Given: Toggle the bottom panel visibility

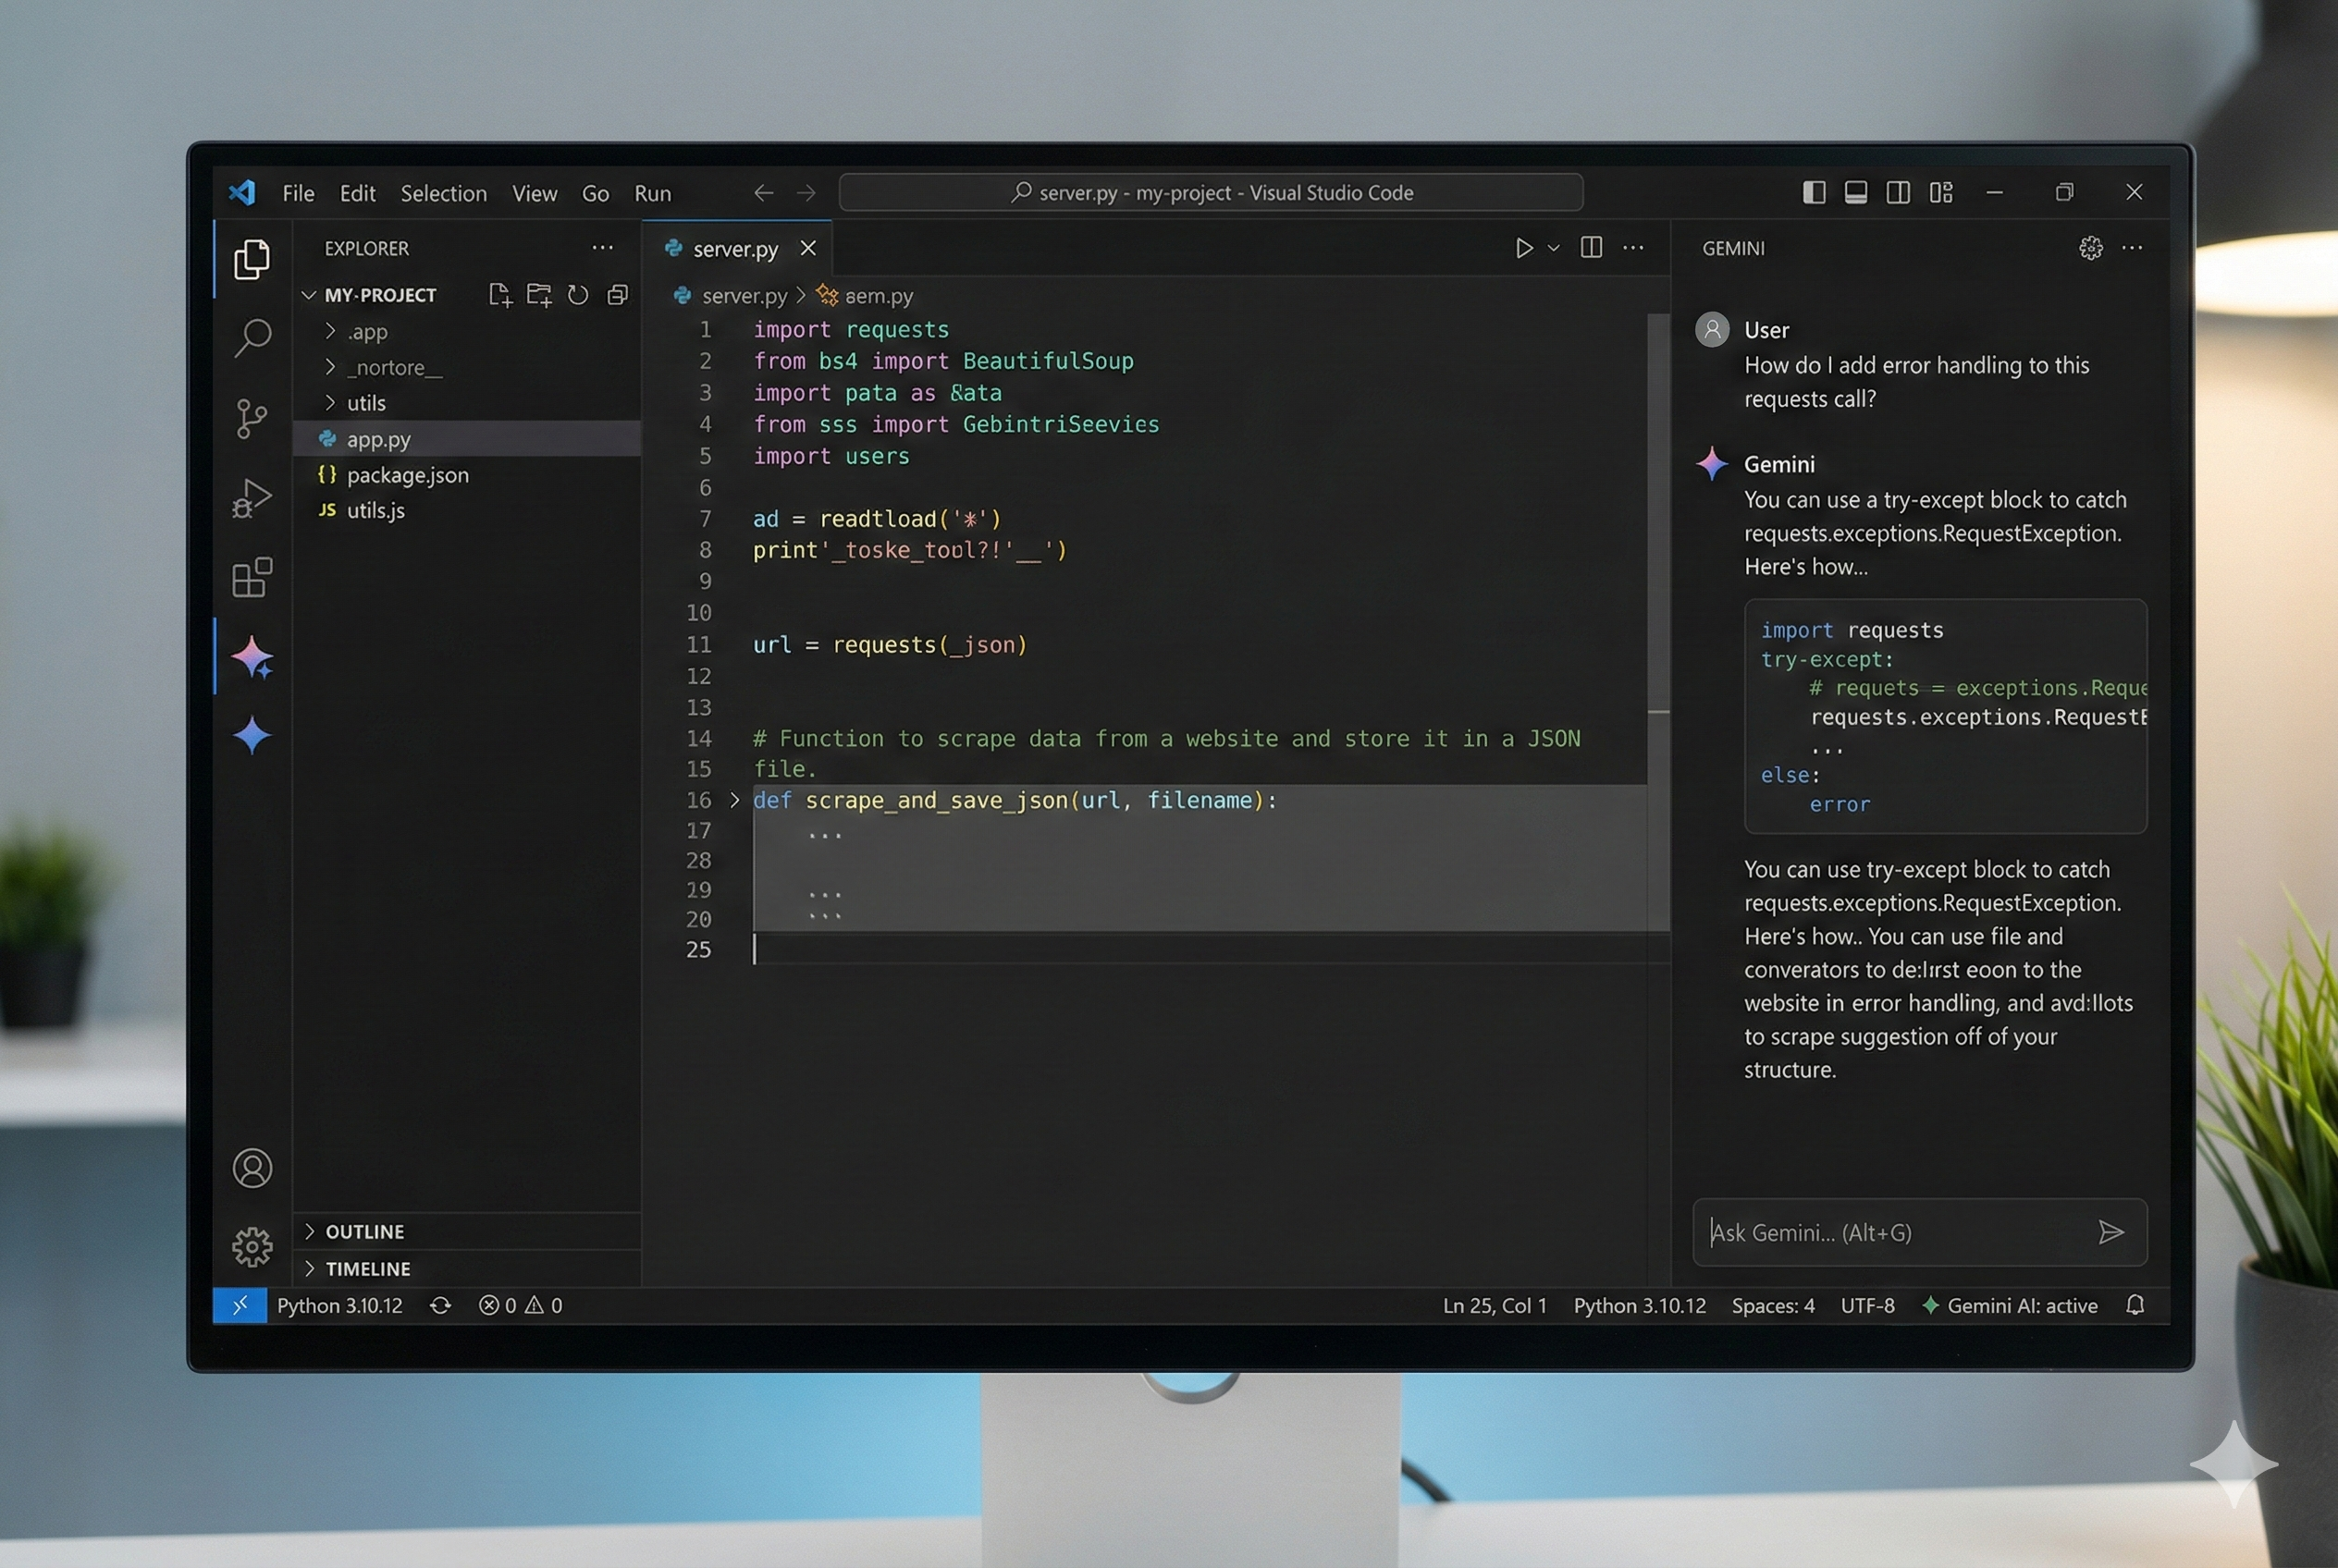Looking at the screenshot, I should (1856, 192).
